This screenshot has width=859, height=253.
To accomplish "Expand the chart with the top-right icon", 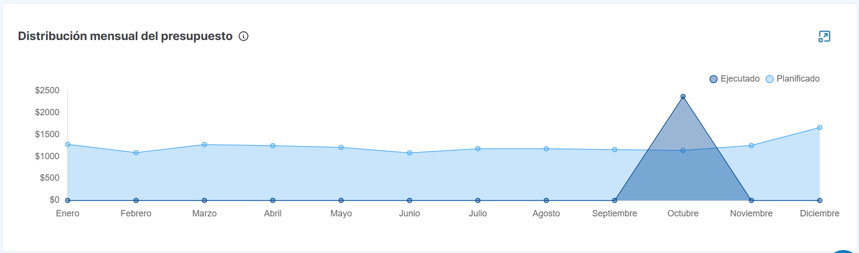I will click(824, 37).
